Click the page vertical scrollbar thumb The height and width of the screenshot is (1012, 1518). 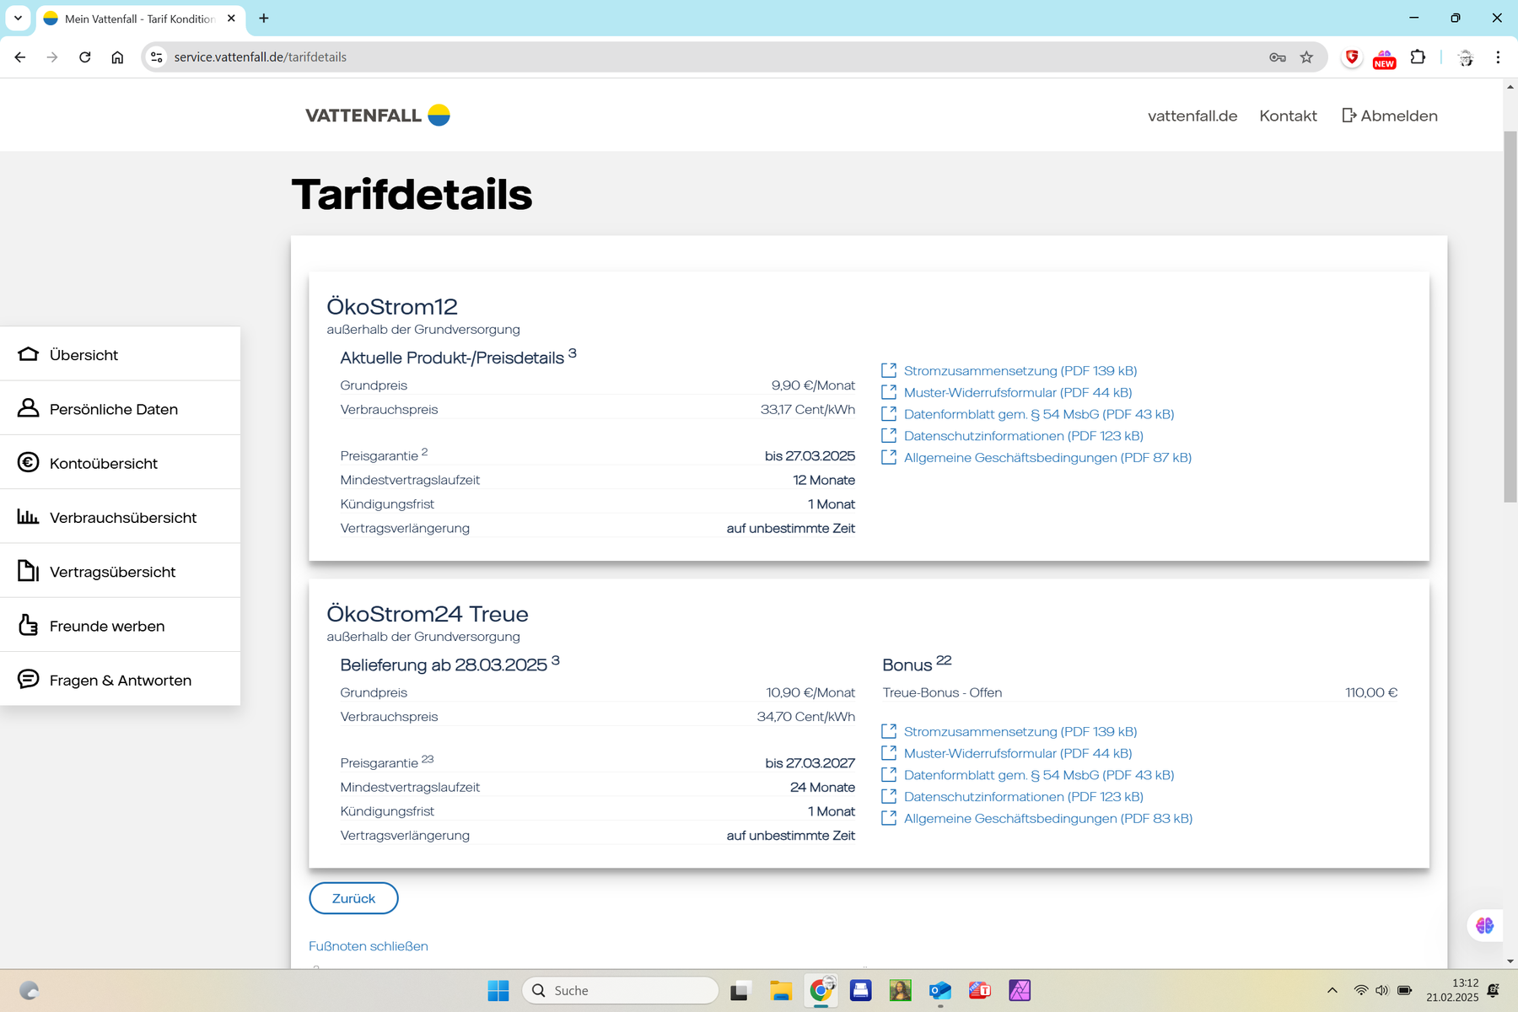(1510, 316)
